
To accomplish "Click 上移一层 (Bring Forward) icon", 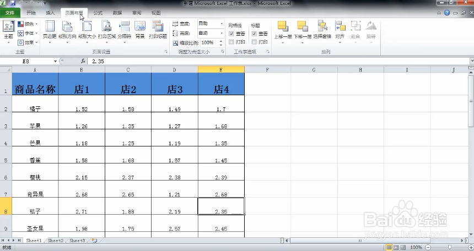I will tap(283, 26).
